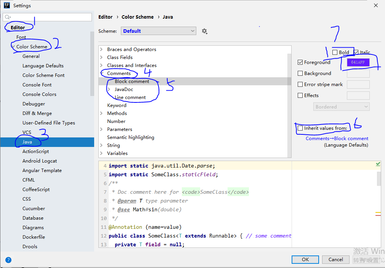Screen dimensions: 385x268
Task: Open the Debugger color page
Action: pos(34,104)
